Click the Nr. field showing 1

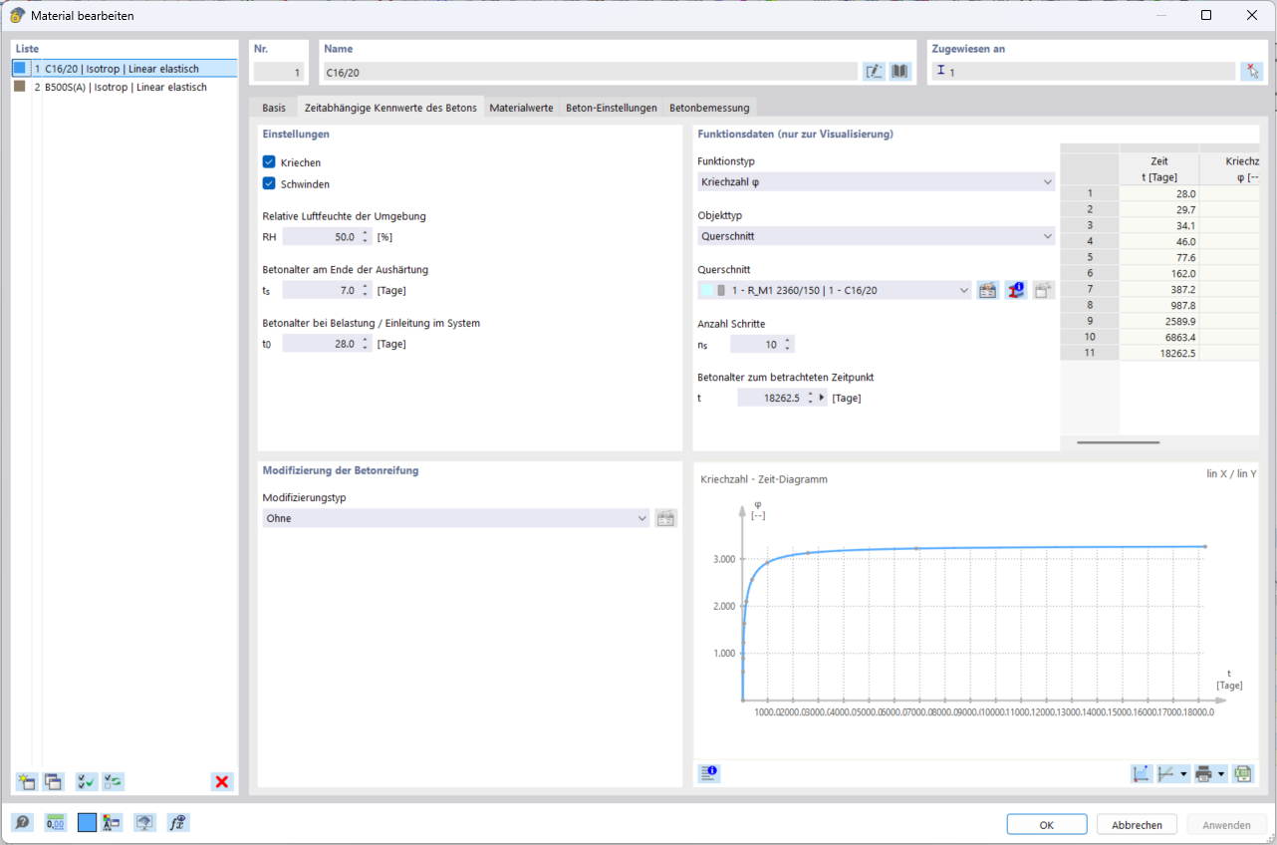[x=279, y=72]
